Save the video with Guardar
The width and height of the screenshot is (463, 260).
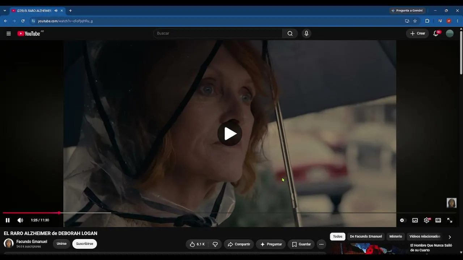point(301,244)
